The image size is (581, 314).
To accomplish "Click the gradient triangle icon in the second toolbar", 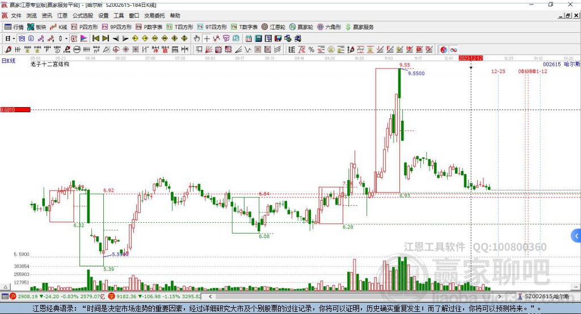I will click(x=84, y=39).
